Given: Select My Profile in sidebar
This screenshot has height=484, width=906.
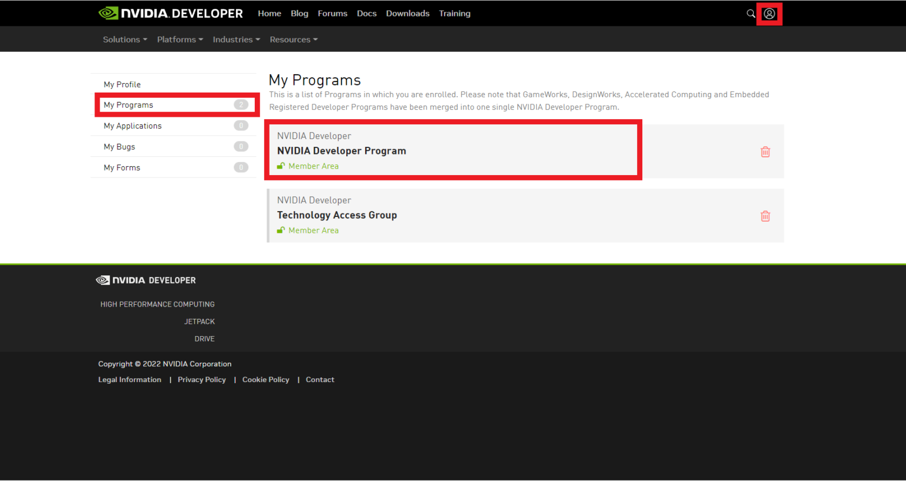Looking at the screenshot, I should 122,85.
